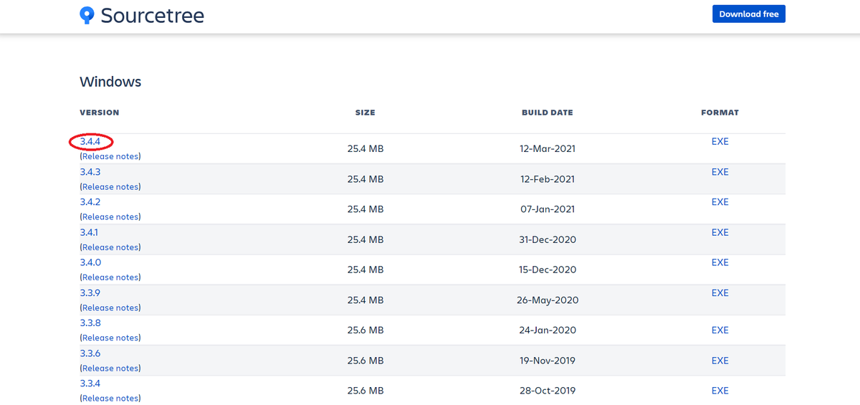Click the 25.4 MB size for version 3.3.9
Viewport: 860px width, 405px height.
pos(365,300)
